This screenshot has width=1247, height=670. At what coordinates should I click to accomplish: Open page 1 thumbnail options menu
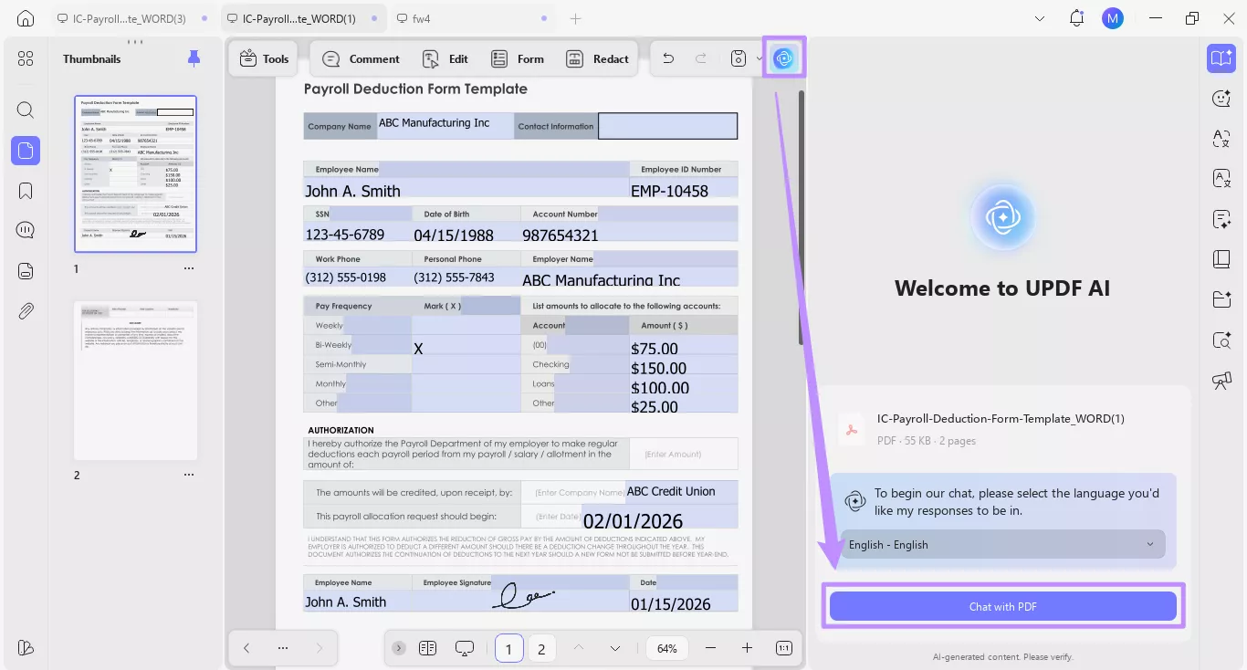point(189,269)
